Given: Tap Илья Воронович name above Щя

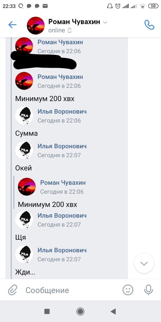Looking at the screenshot, I should (62, 216).
